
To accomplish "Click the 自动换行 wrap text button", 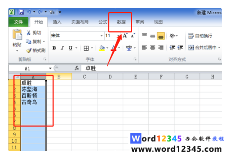I will pyautogui.click(x=200, y=36).
